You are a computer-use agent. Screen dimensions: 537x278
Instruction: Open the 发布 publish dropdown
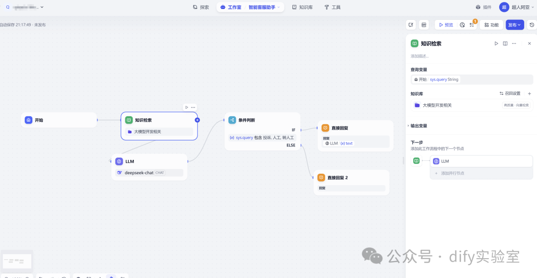515,25
